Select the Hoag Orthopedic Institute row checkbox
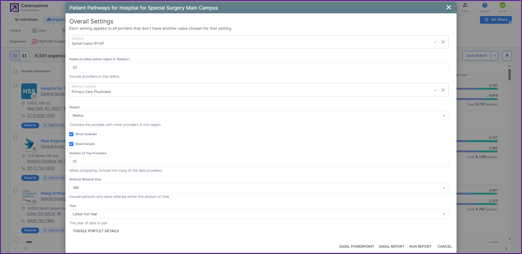Viewport: 522px width, 254px height. click(x=15, y=191)
